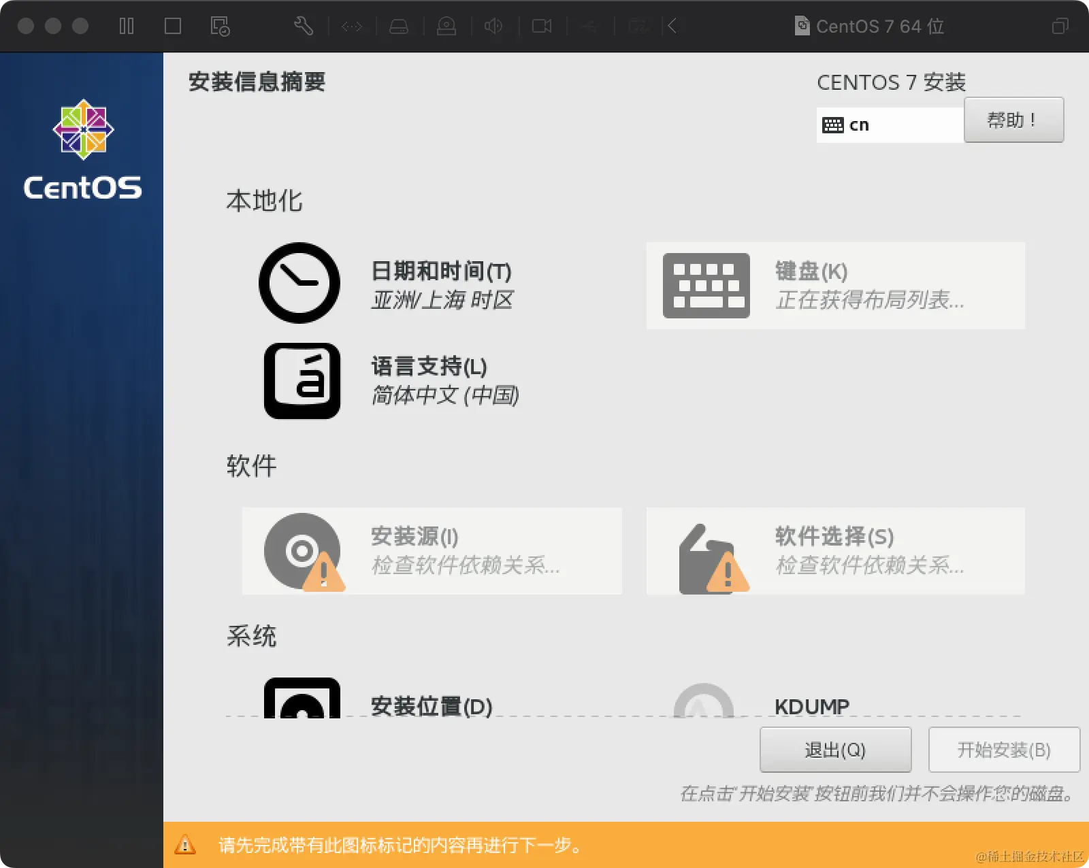Image resolution: width=1089 pixels, height=868 pixels.
Task: Open 语言支持 via the á icon
Action: point(302,381)
